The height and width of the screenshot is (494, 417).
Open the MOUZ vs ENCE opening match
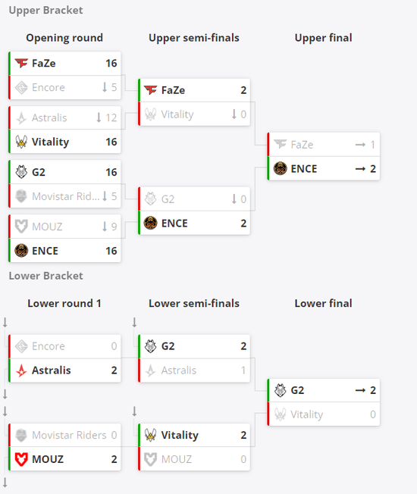(x=64, y=239)
